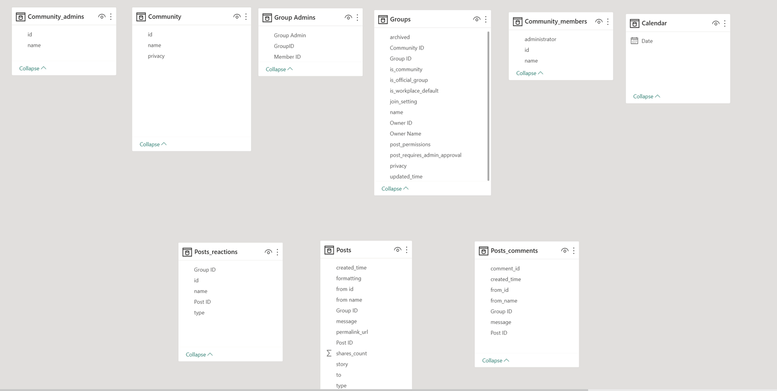Screen dimensions: 777x391
Task: Click the table icon on Group Admins header
Action: [x=266, y=17]
